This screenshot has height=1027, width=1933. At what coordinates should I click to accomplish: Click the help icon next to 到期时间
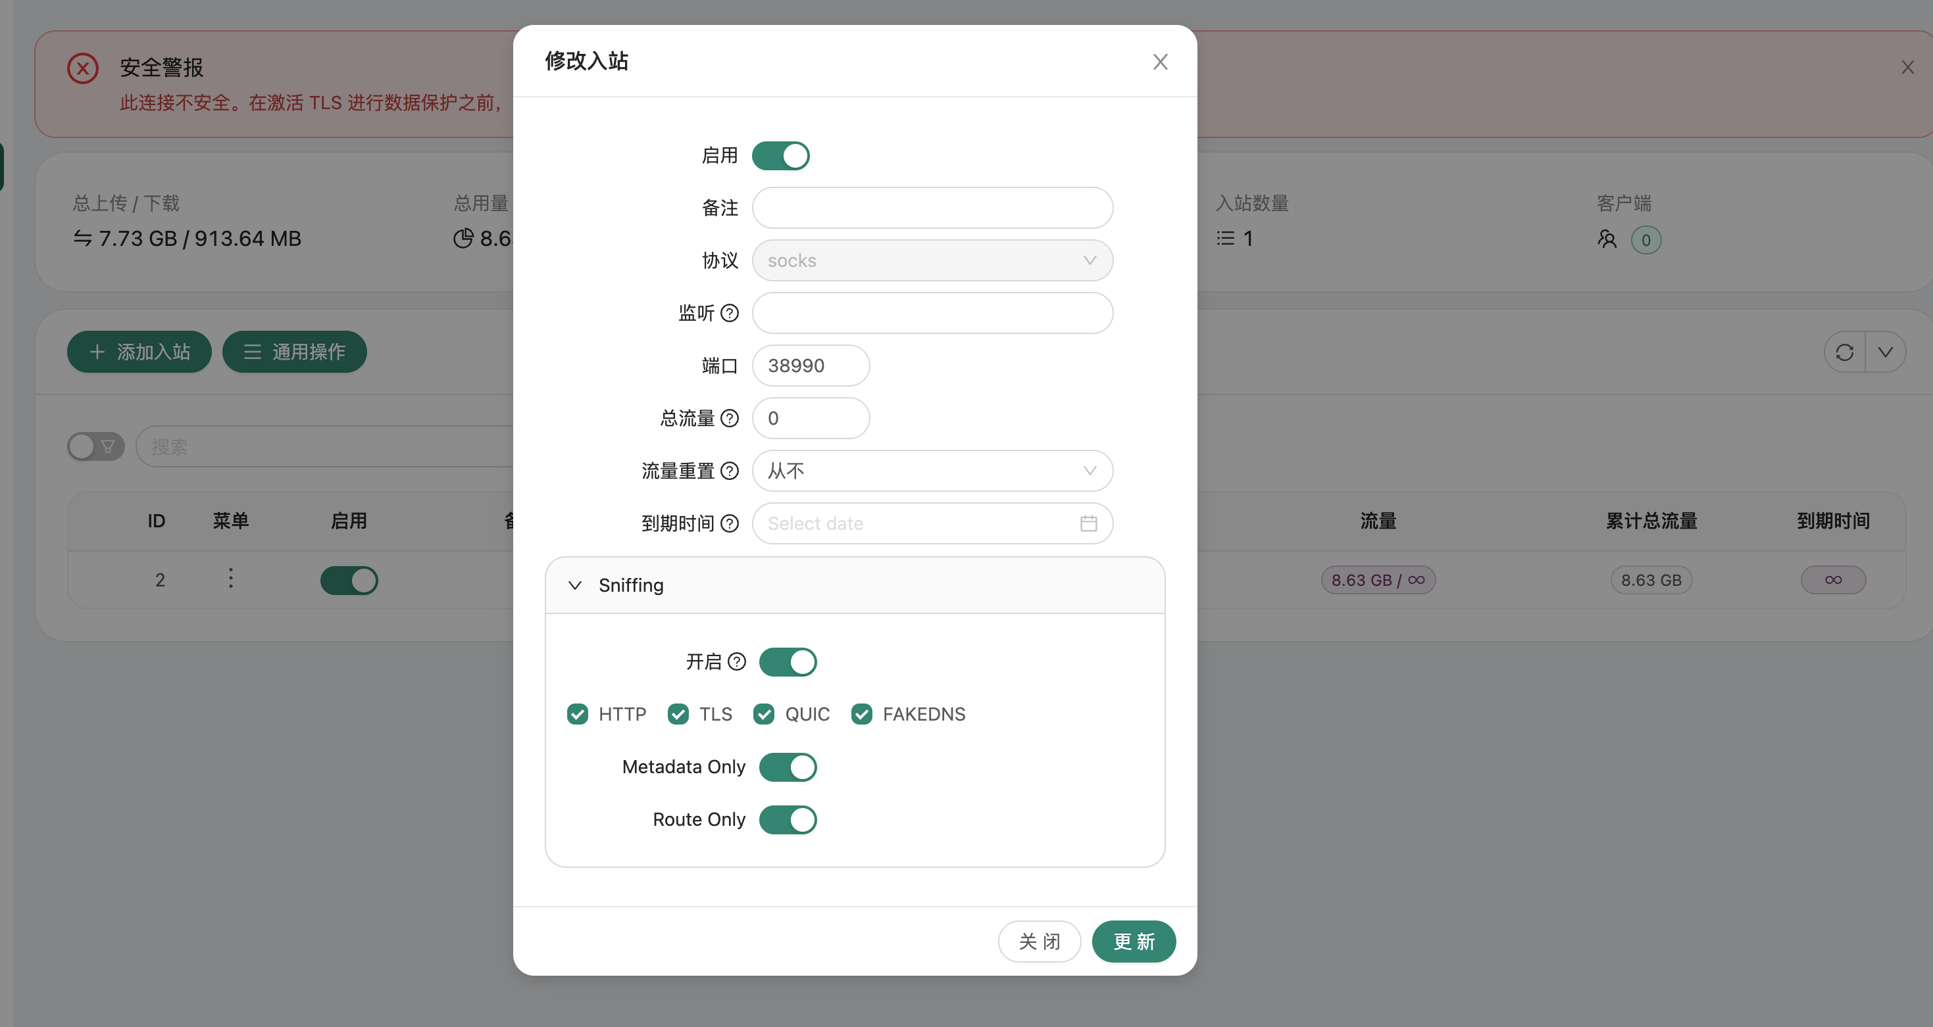pyautogui.click(x=730, y=523)
